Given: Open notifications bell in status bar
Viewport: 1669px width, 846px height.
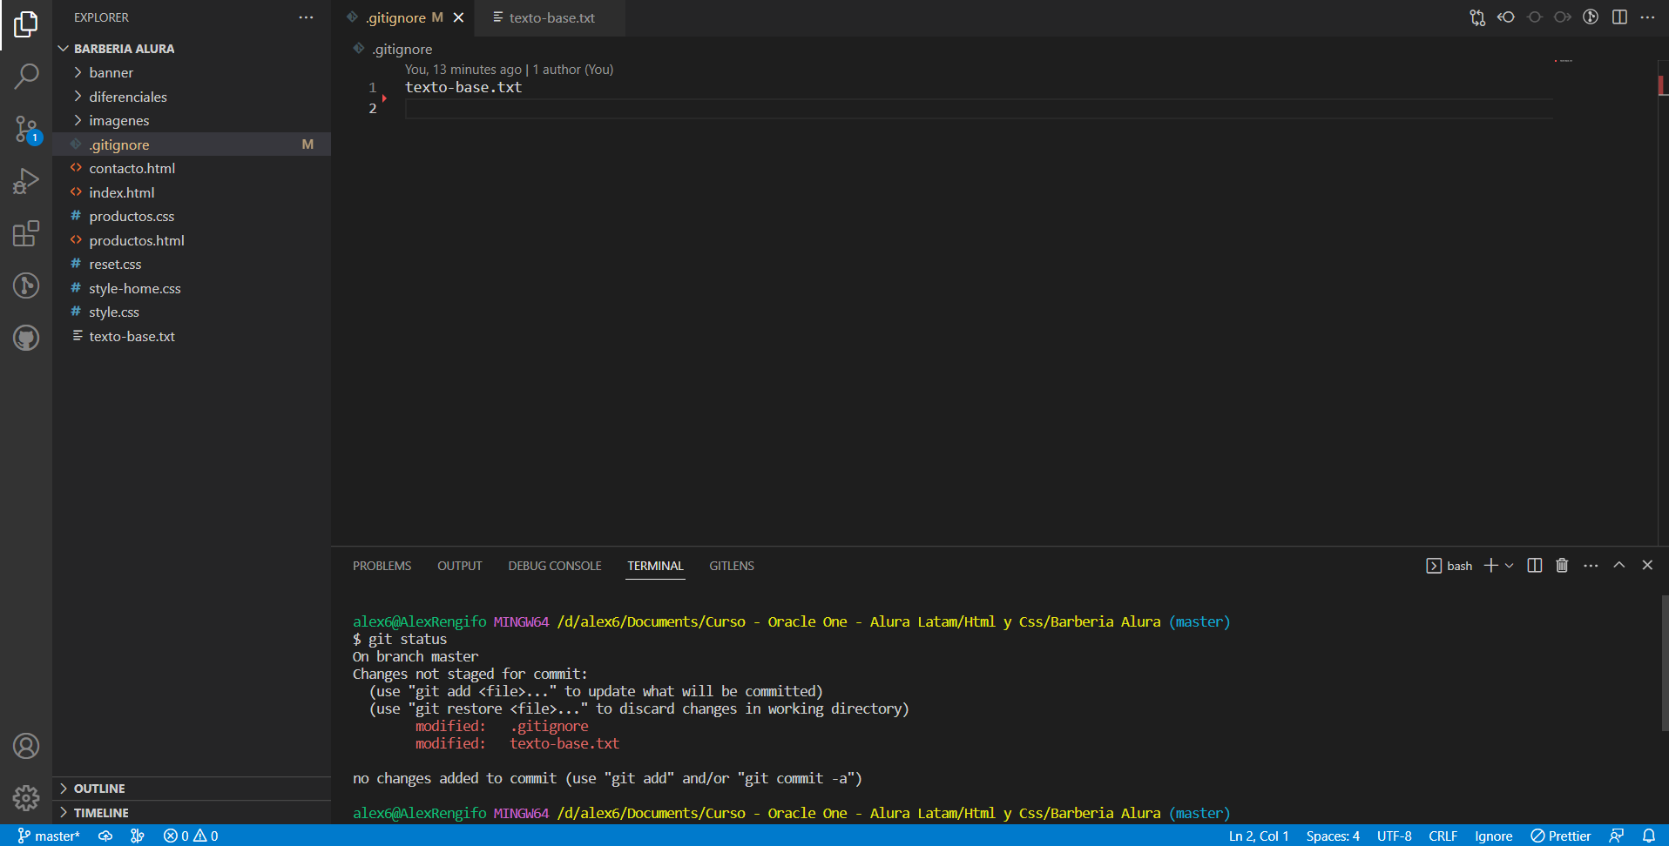Looking at the screenshot, I should click(x=1649, y=836).
